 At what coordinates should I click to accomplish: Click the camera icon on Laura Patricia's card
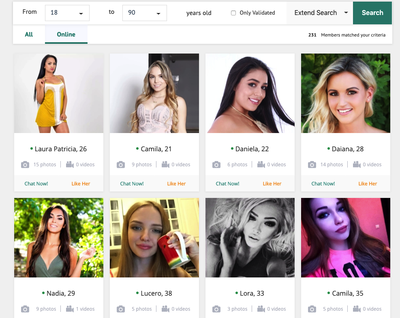tap(25, 165)
